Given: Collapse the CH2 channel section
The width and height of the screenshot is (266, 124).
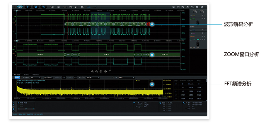Looking at the screenshot, I should click(204, 19).
